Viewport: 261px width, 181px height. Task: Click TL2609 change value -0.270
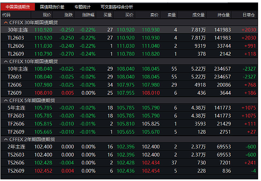[x=66, y=54]
